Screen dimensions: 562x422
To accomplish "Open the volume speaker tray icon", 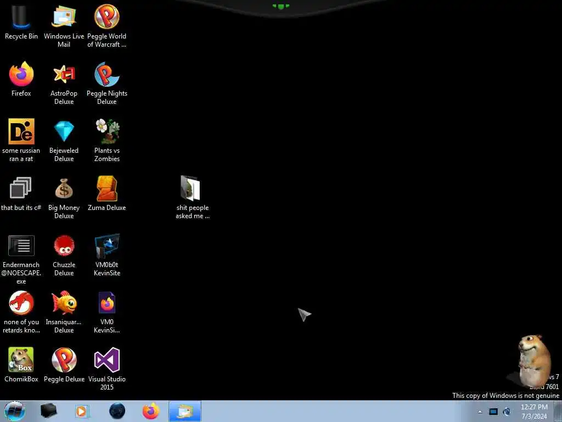I will pos(507,412).
